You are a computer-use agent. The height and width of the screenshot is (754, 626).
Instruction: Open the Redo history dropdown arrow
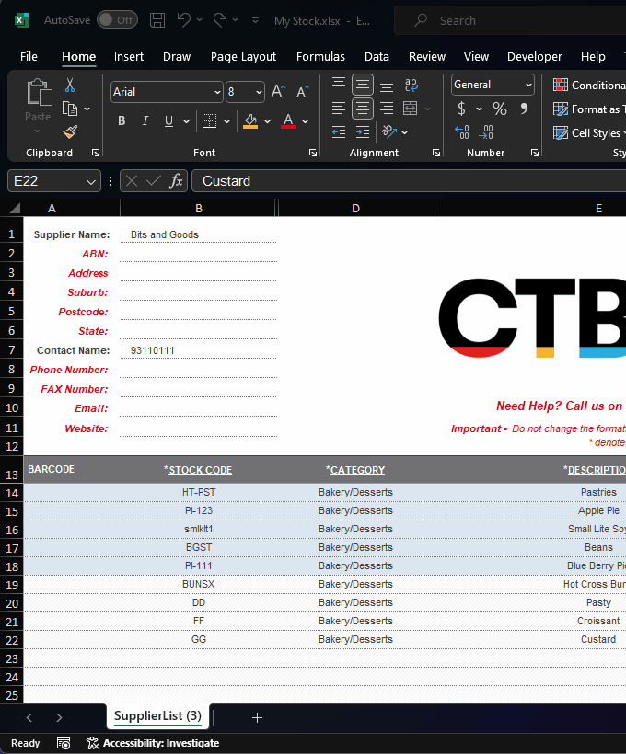(235, 20)
